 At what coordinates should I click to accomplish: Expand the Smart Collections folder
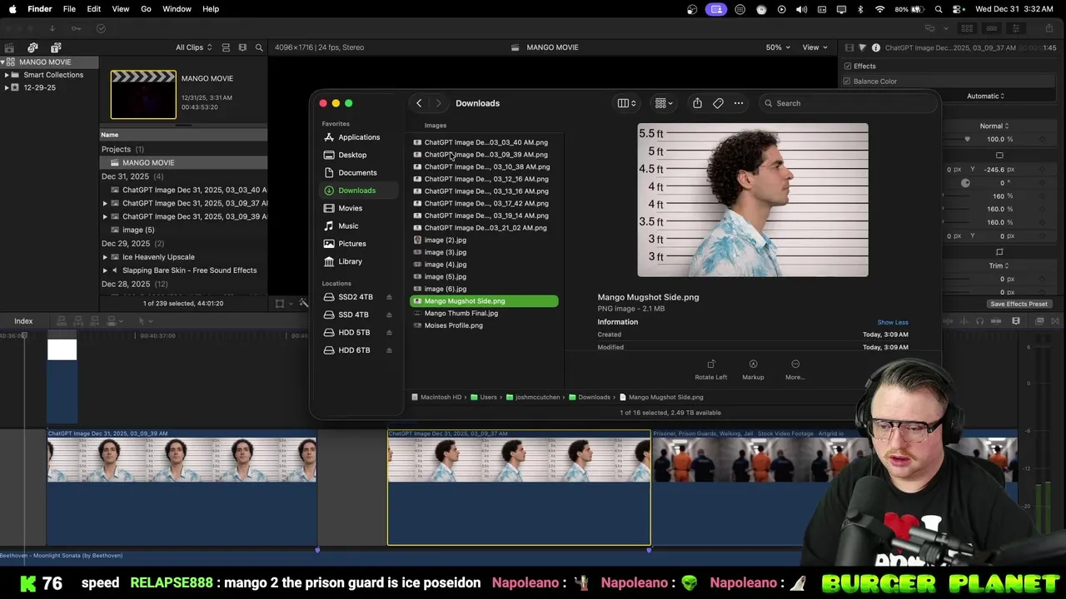point(7,75)
